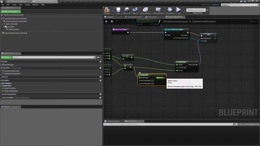Open Find in CB from toolbar
Screen dimensions: 260x146
(126, 11)
